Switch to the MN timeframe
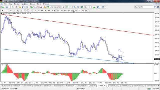Image resolution: width=160 pixels, height=90 pixels. (86, 10)
